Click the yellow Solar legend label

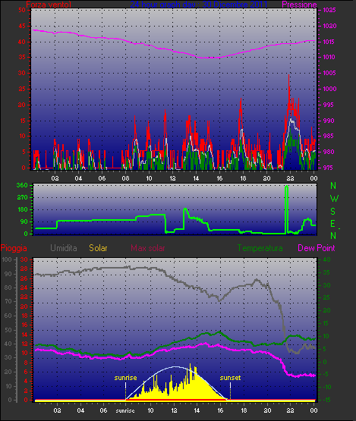point(98,248)
